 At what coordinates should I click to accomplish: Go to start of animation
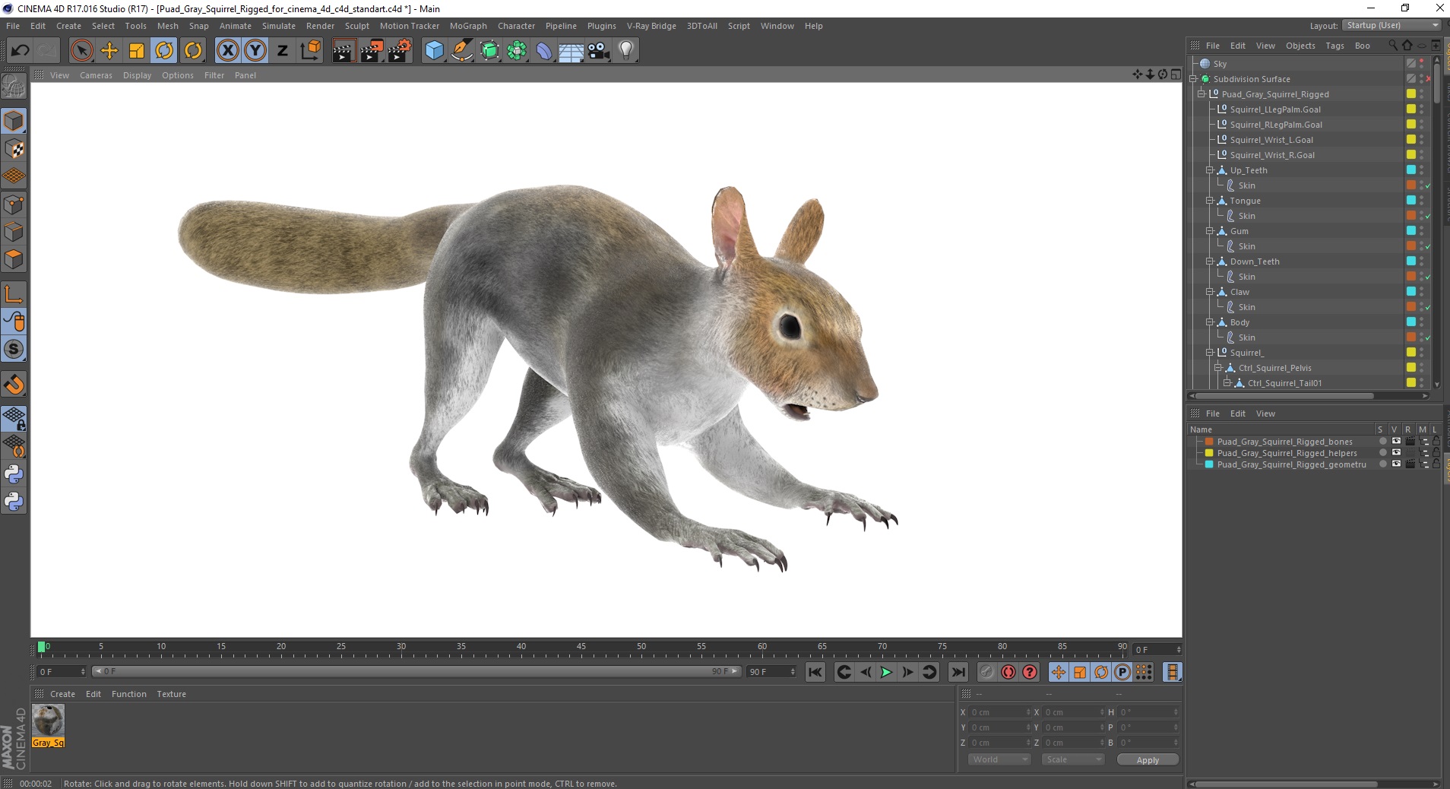[815, 672]
